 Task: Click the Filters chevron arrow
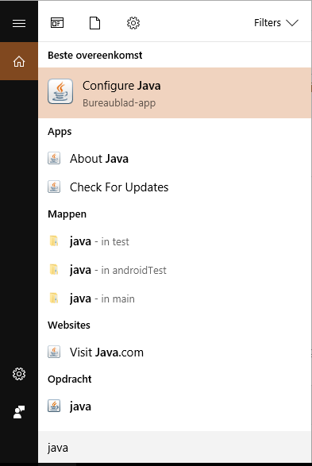(x=292, y=23)
